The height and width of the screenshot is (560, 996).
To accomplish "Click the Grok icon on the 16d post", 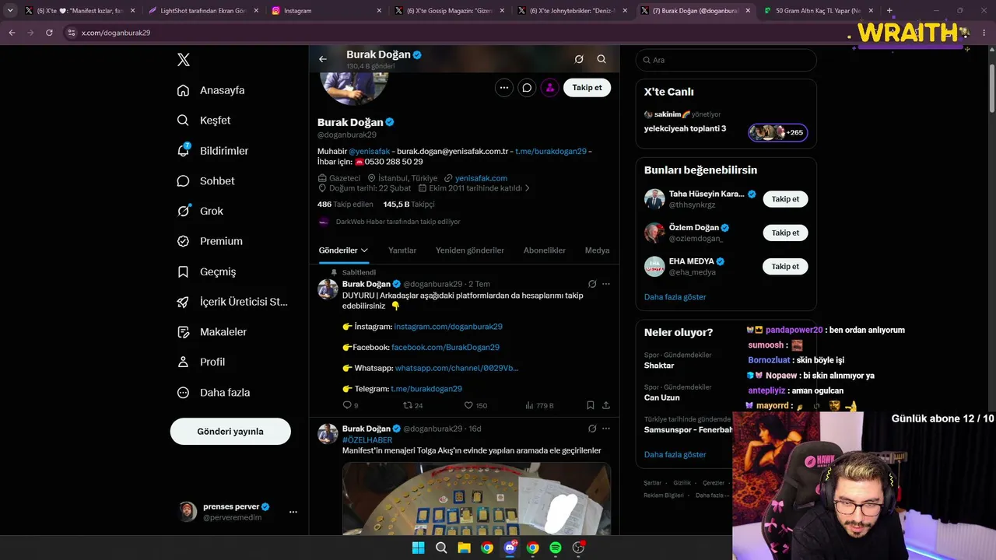I will coord(592,429).
